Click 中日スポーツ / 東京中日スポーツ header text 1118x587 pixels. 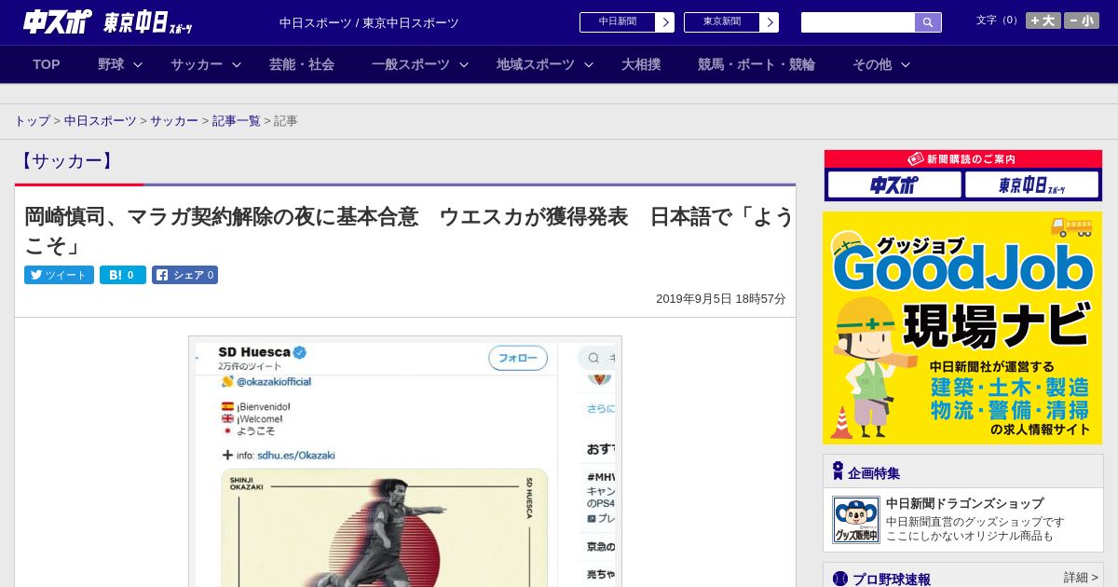(x=369, y=23)
